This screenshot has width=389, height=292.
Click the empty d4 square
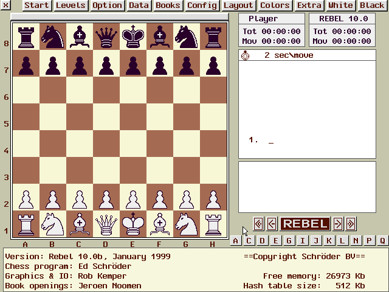tap(106, 144)
